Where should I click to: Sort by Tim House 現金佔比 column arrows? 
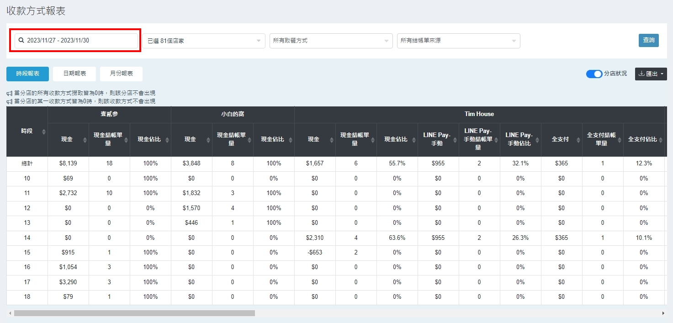coord(414,140)
